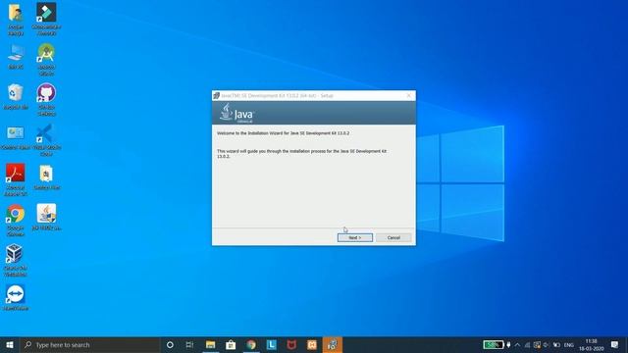This screenshot has width=628, height=353.
Task: Select the JDK installer file on desktop
Action: (x=46, y=218)
